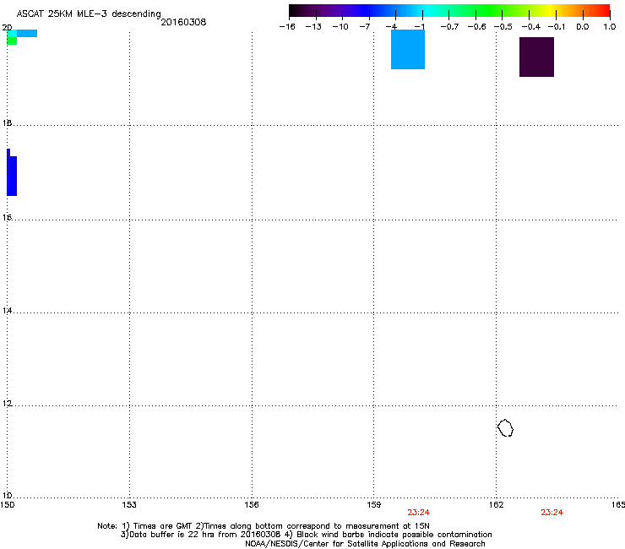The height and width of the screenshot is (549, 625).
Task: Click the rainbow MLE color scale bar
Action: coord(449,11)
